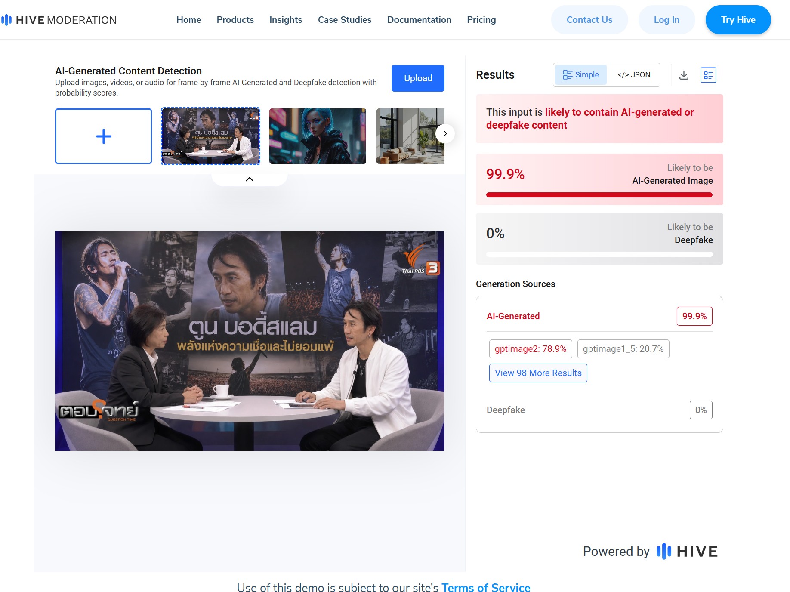Download the detection results
Screen dimensions: 790x592
click(684, 75)
